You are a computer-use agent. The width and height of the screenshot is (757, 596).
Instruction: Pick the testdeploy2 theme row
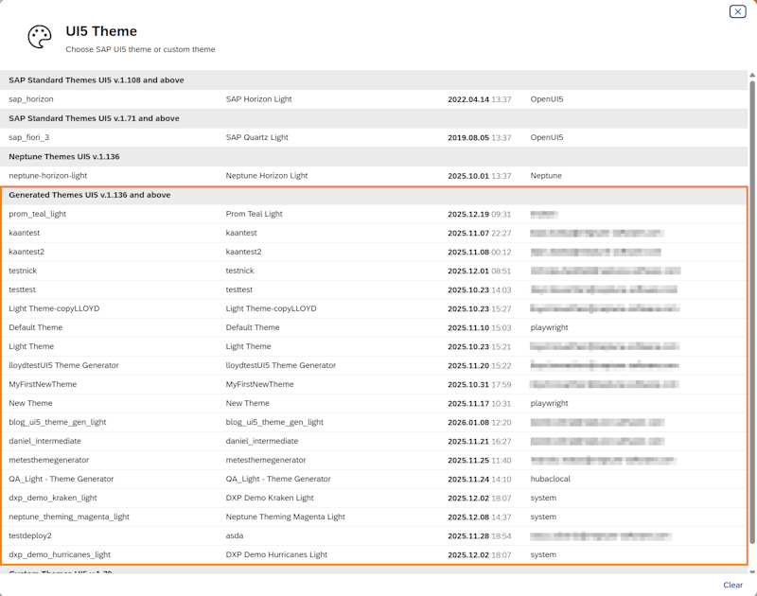[374, 535]
